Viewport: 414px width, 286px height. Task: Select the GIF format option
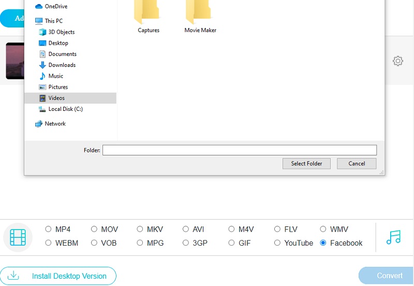231,243
